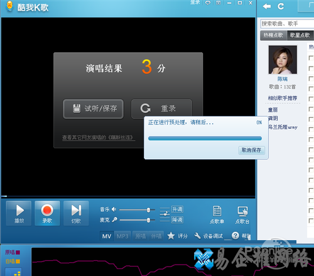Click the 酷我K歌 microphone logo icon
314x276 pixels.
pyautogui.click(x=9, y=6)
